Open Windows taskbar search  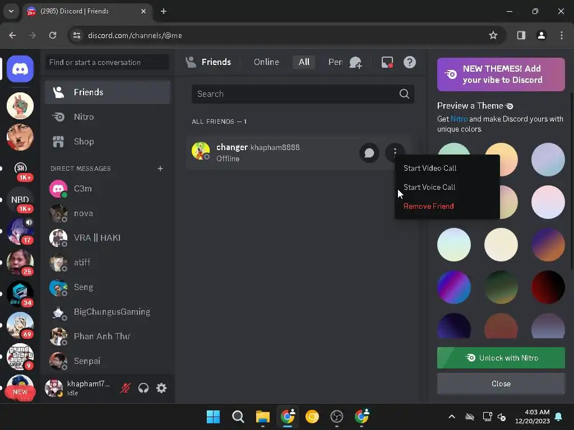[238, 417]
